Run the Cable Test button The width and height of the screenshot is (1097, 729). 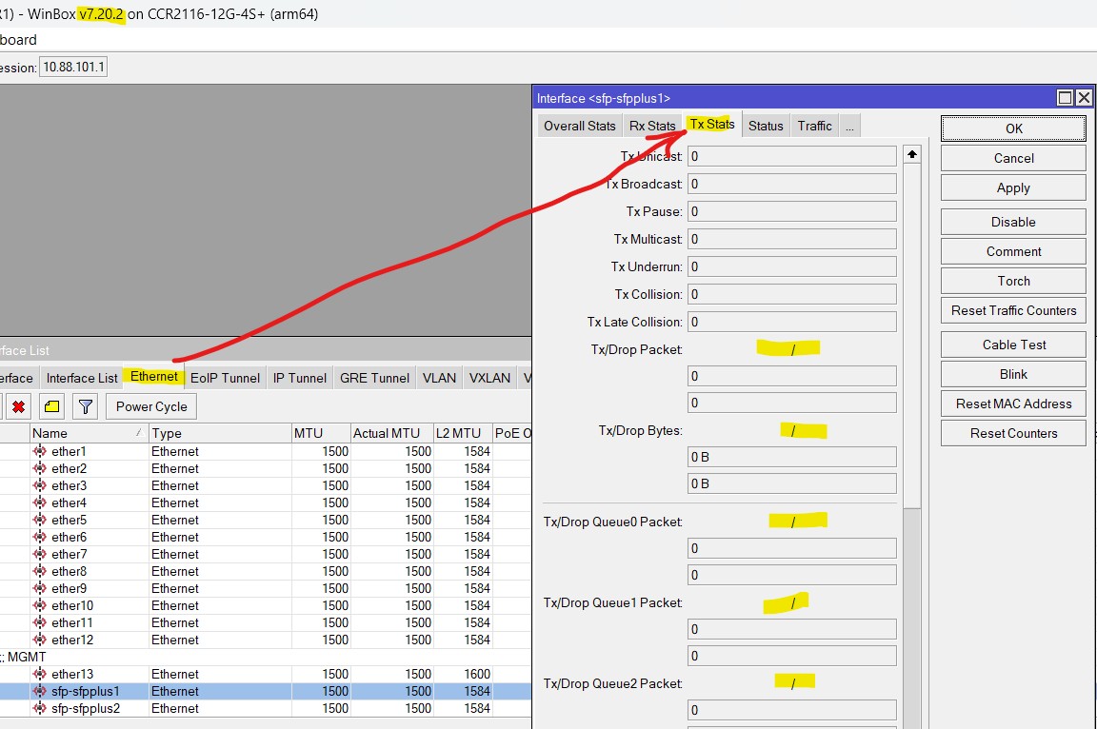tap(1013, 345)
